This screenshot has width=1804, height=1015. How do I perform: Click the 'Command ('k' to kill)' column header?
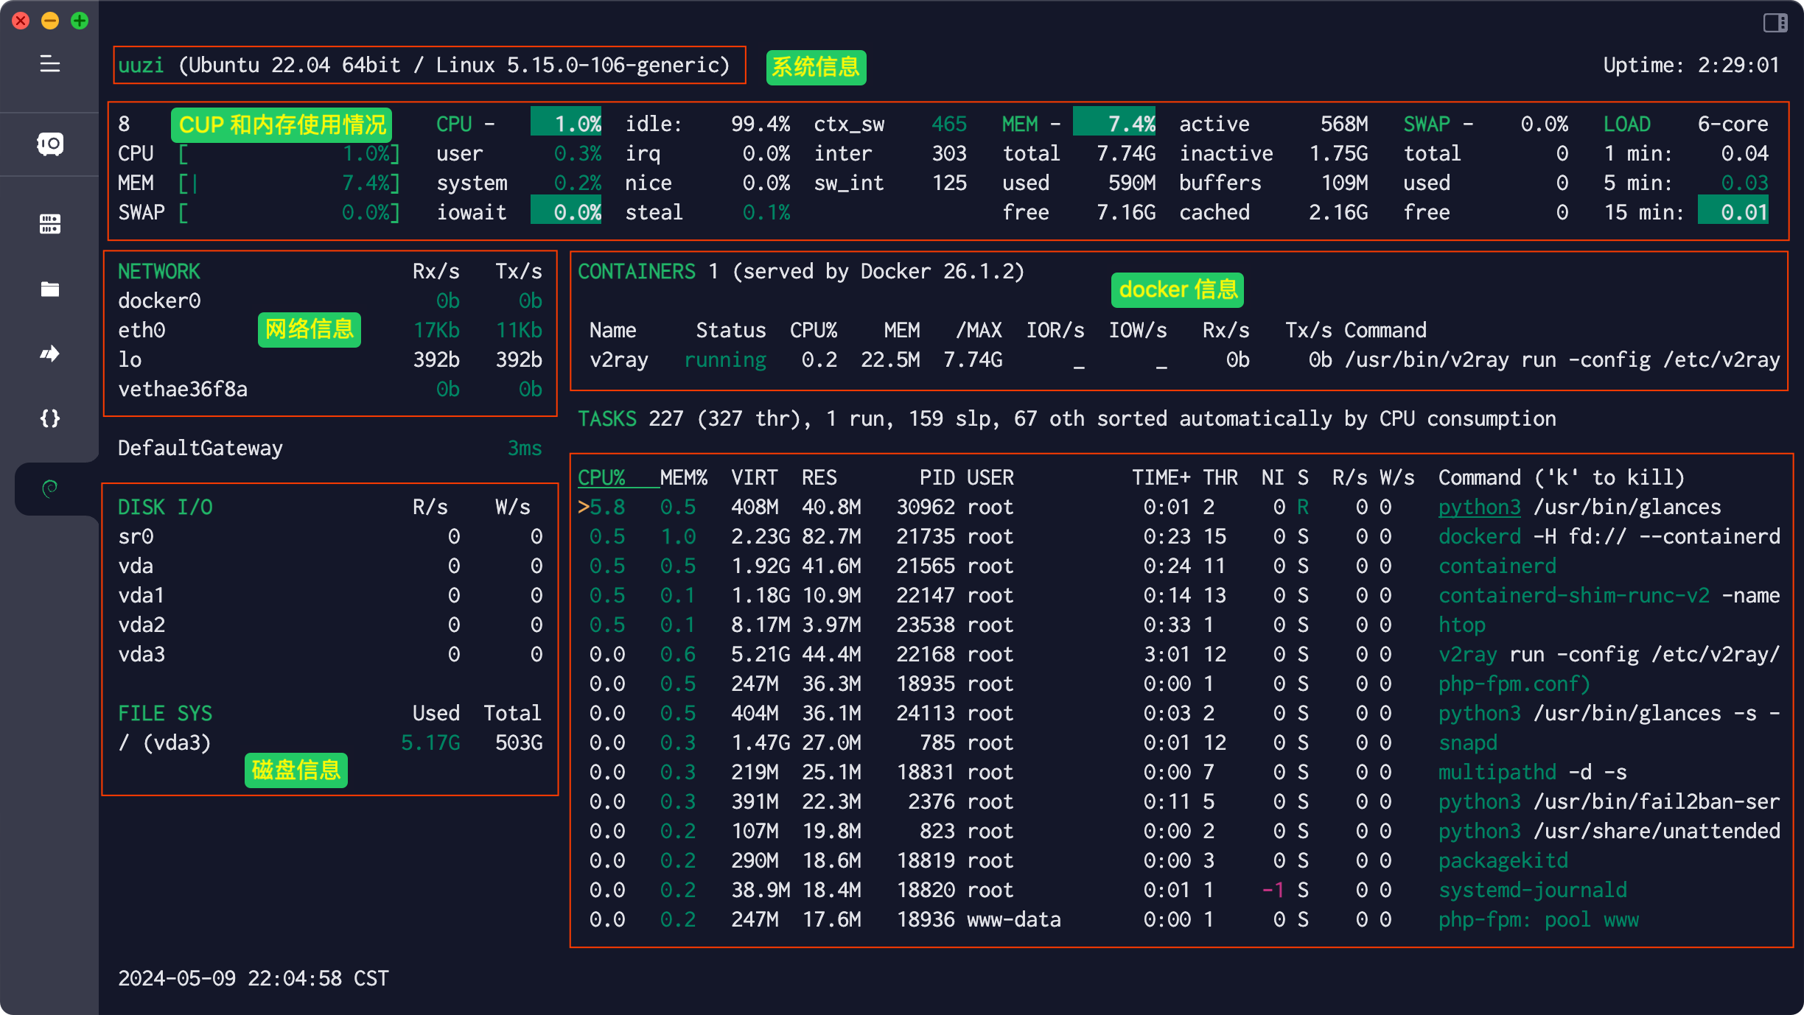[1562, 477]
